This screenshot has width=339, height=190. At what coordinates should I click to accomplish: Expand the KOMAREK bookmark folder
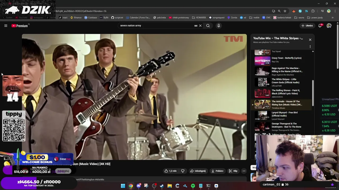[x=199, y=18]
